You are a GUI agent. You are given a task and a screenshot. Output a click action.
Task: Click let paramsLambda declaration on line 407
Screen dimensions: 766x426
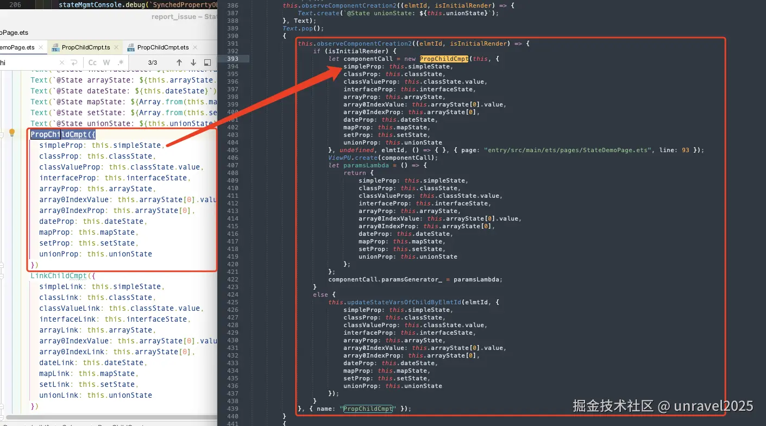pyautogui.click(x=378, y=165)
